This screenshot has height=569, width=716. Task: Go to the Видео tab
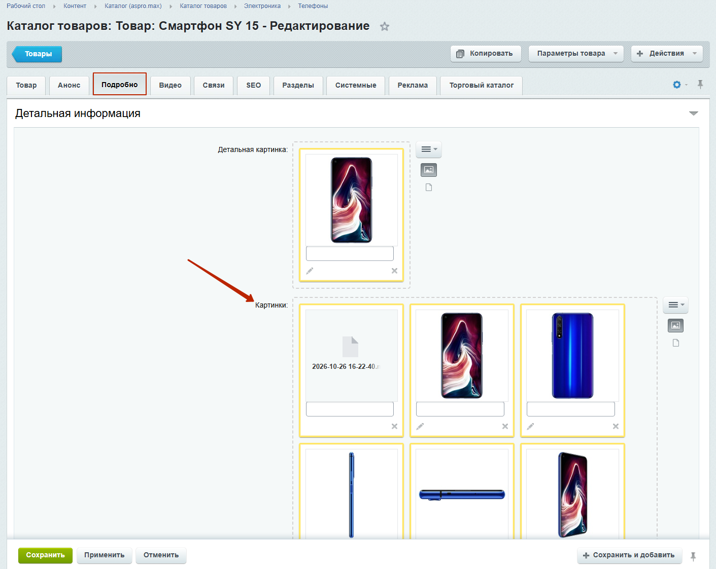point(171,86)
